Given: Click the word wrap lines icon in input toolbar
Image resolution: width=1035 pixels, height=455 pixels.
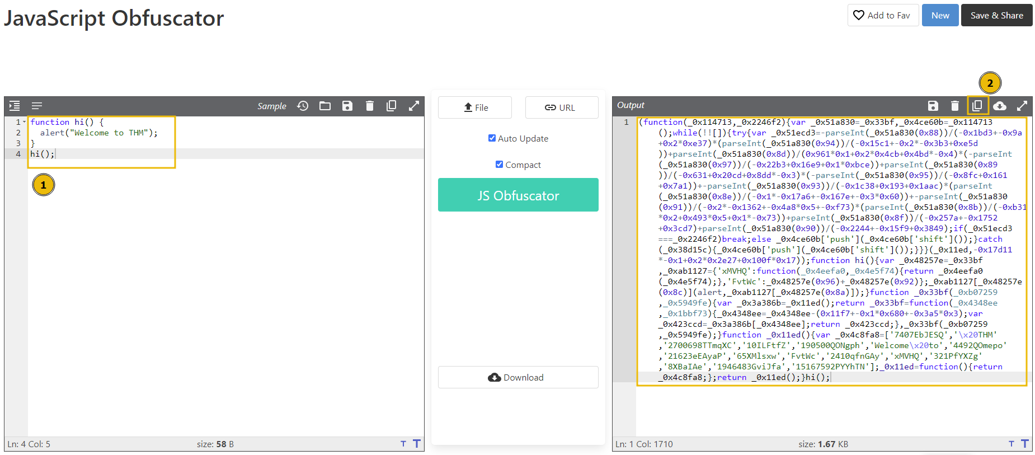Looking at the screenshot, I should [37, 106].
